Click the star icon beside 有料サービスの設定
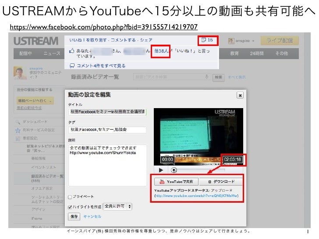 (18, 130)
